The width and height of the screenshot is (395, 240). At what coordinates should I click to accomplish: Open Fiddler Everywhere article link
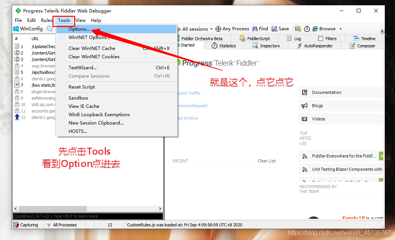pyautogui.click(x=344, y=156)
